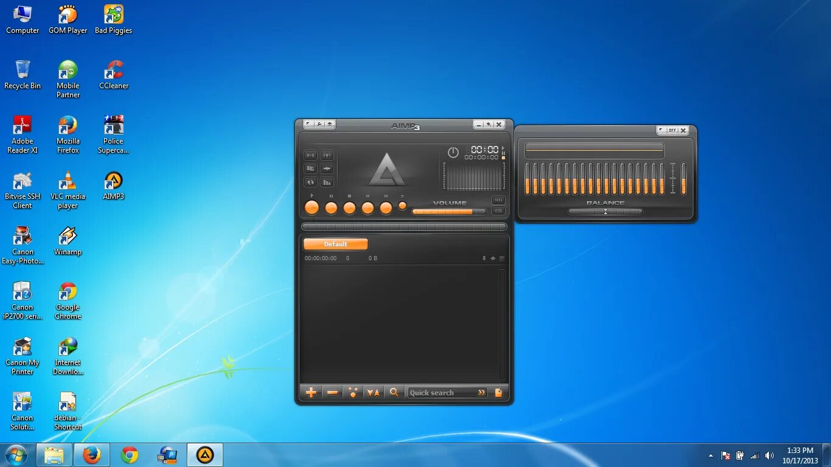Open AIMP main menu arrow button
This screenshot has width=831, height=467.
pyautogui.click(x=308, y=124)
